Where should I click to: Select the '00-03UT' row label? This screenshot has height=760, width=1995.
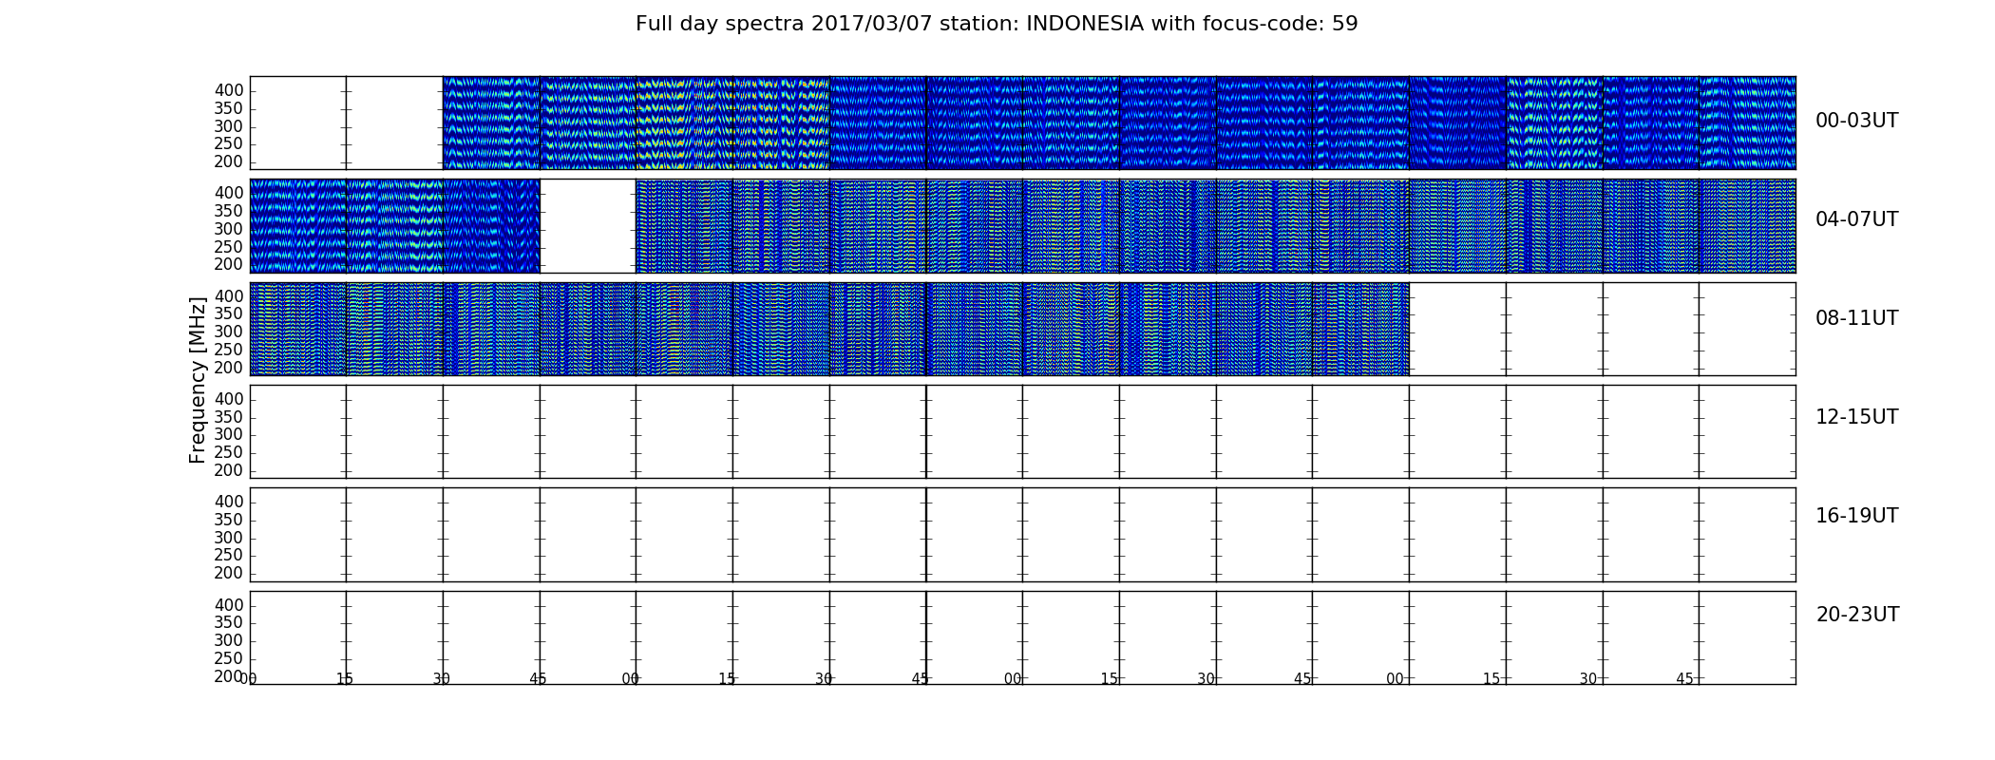click(1856, 121)
